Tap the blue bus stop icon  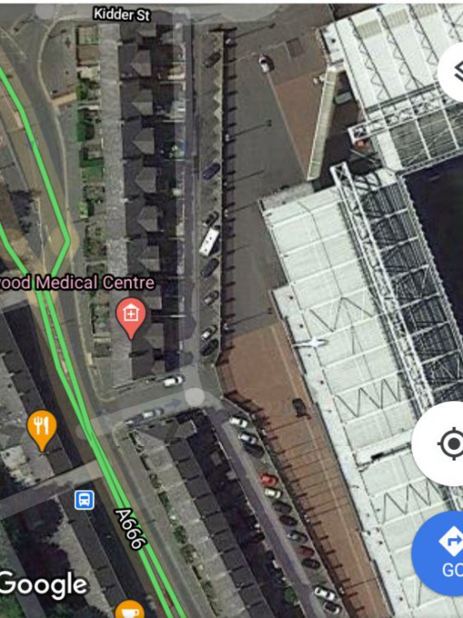click(84, 500)
